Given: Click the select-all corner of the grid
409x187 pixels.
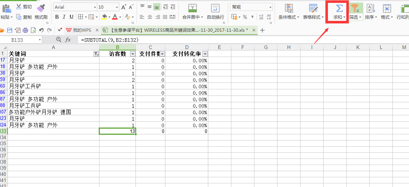Looking at the screenshot, I should (x=4, y=47).
